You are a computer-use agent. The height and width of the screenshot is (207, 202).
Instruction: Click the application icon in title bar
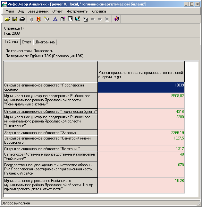[4, 4]
